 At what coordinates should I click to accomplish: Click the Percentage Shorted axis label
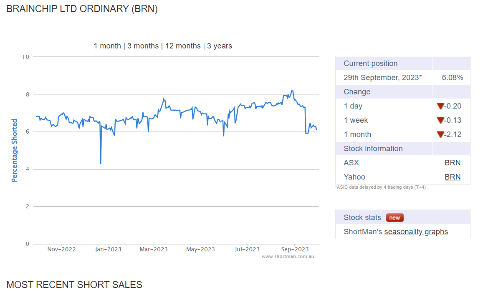15,150
